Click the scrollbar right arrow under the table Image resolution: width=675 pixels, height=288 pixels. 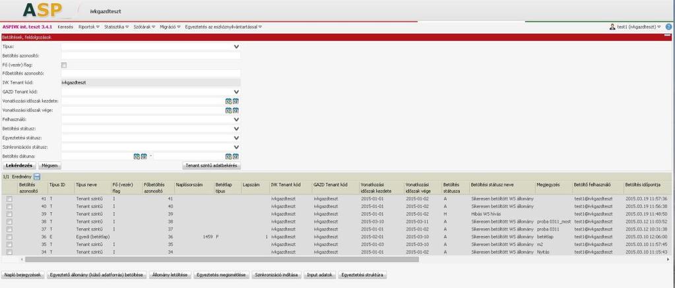(669, 259)
